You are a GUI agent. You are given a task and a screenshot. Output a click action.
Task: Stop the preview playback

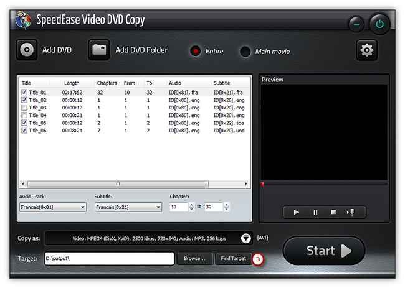click(x=333, y=212)
